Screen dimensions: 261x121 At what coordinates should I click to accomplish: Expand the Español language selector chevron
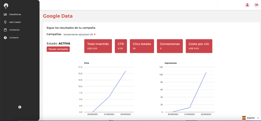click(x=258, y=118)
